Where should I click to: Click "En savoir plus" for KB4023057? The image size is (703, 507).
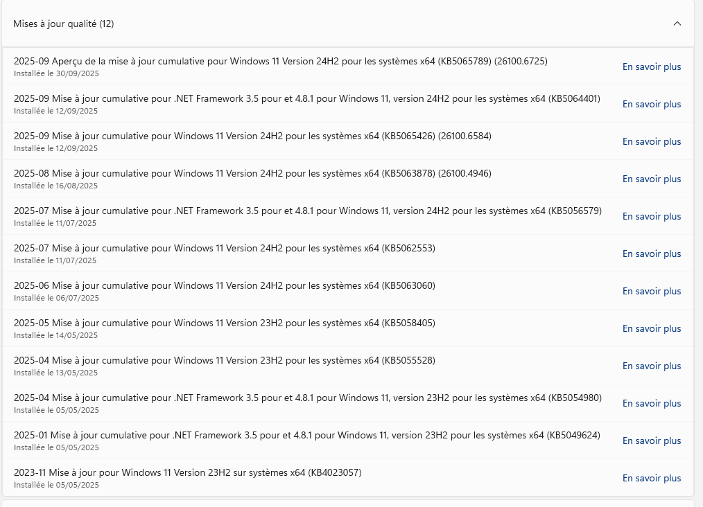(652, 479)
